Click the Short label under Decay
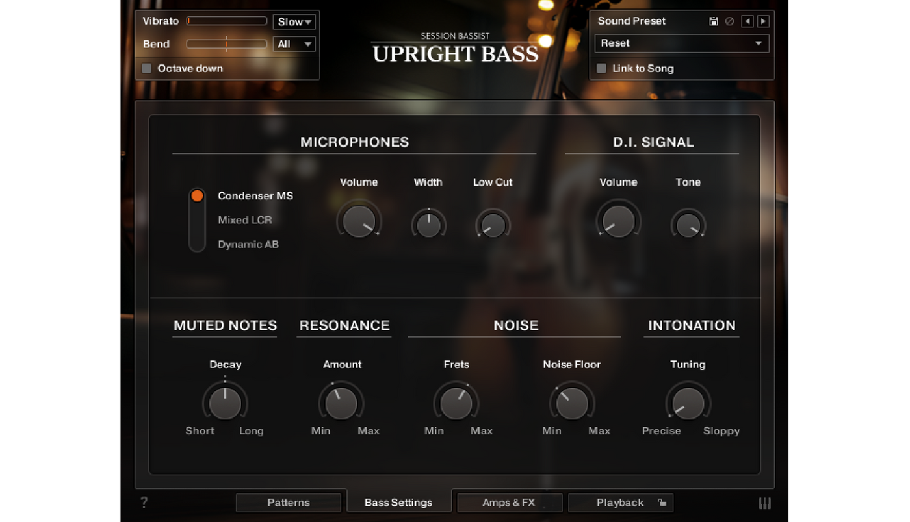This screenshot has height=522, width=910. click(x=200, y=431)
